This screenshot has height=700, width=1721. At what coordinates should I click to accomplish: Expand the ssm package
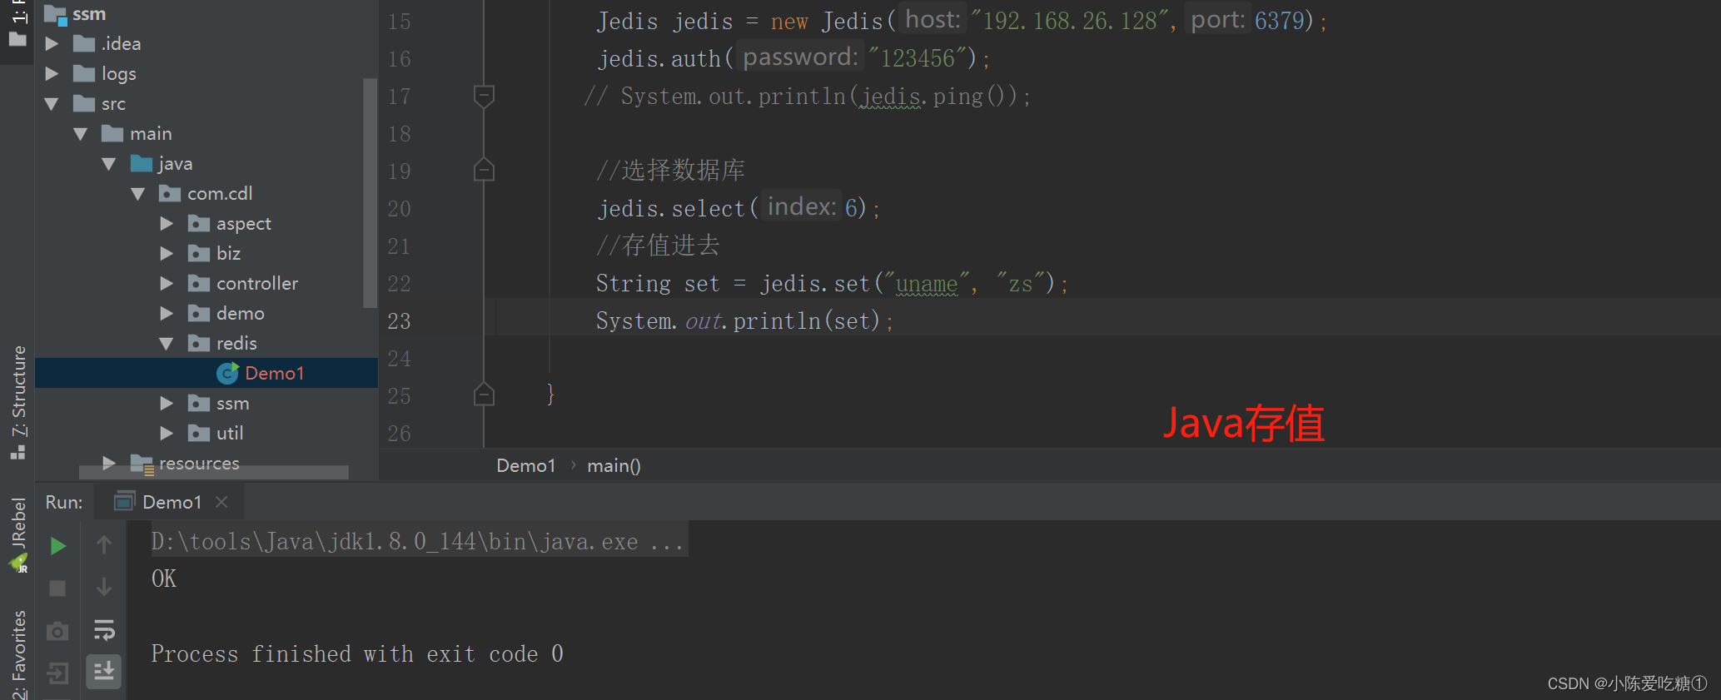coord(167,404)
